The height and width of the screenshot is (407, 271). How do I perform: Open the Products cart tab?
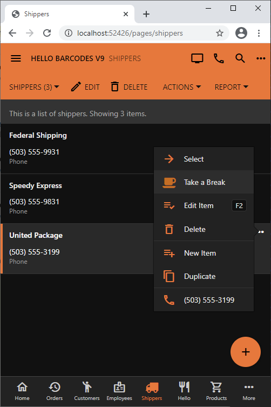(216, 391)
